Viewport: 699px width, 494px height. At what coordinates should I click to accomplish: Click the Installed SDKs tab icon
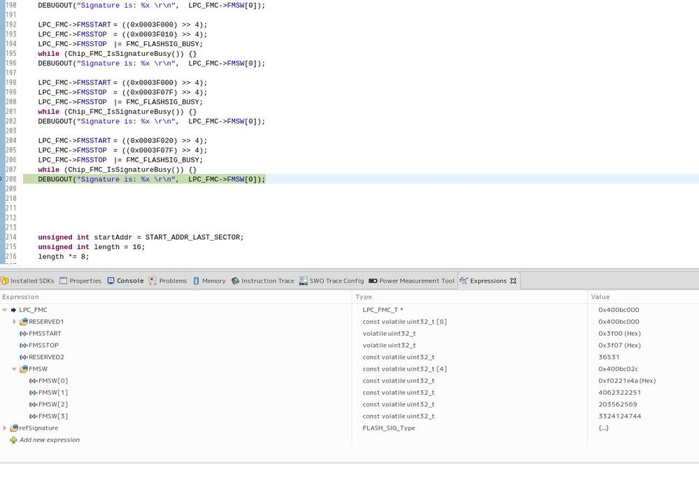[x=4, y=281]
